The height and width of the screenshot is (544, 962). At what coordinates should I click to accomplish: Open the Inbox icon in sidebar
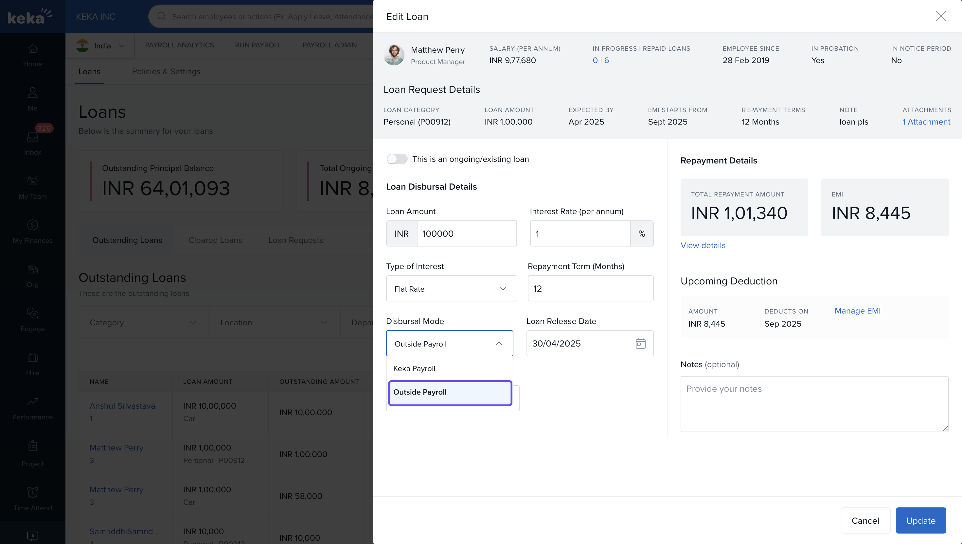pos(32,137)
